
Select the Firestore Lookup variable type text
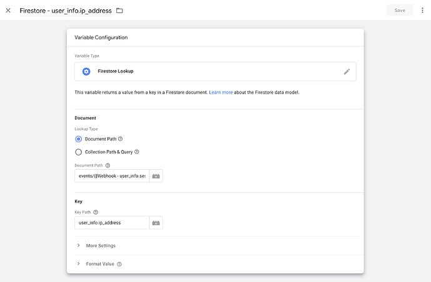pos(116,71)
